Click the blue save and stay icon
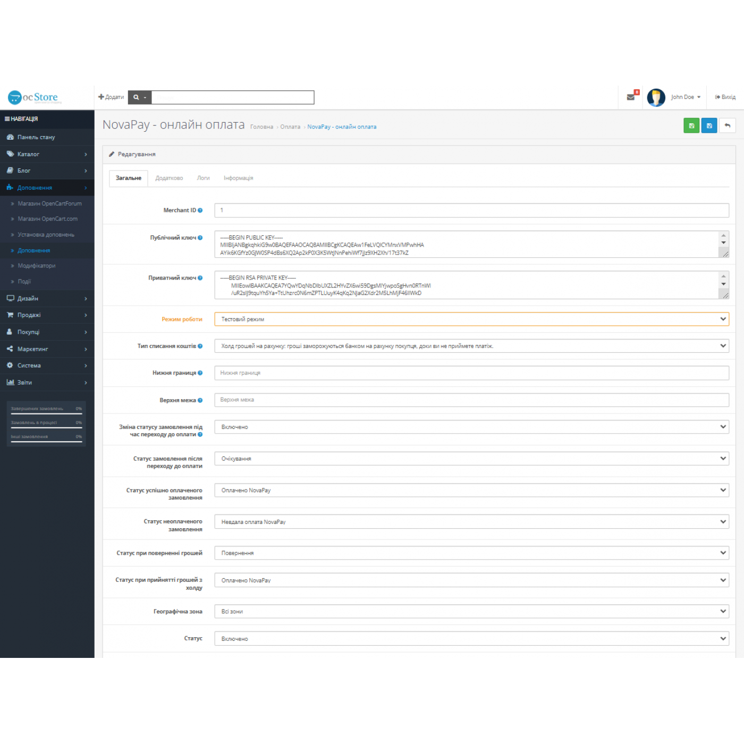Viewport: 744px width, 744px height. pos(709,125)
